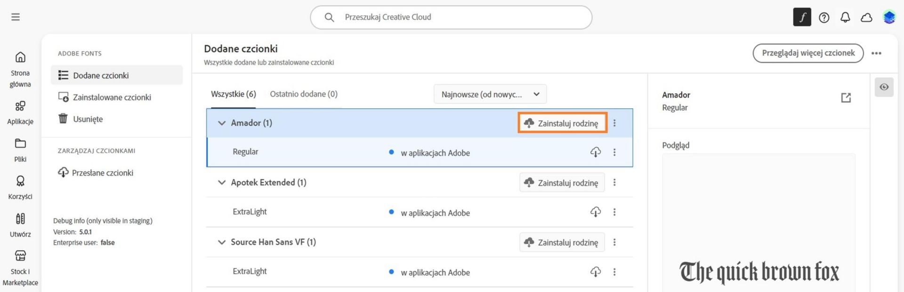Click the Dodane czcionki page heading
This screenshot has width=904, height=292.
(241, 48)
